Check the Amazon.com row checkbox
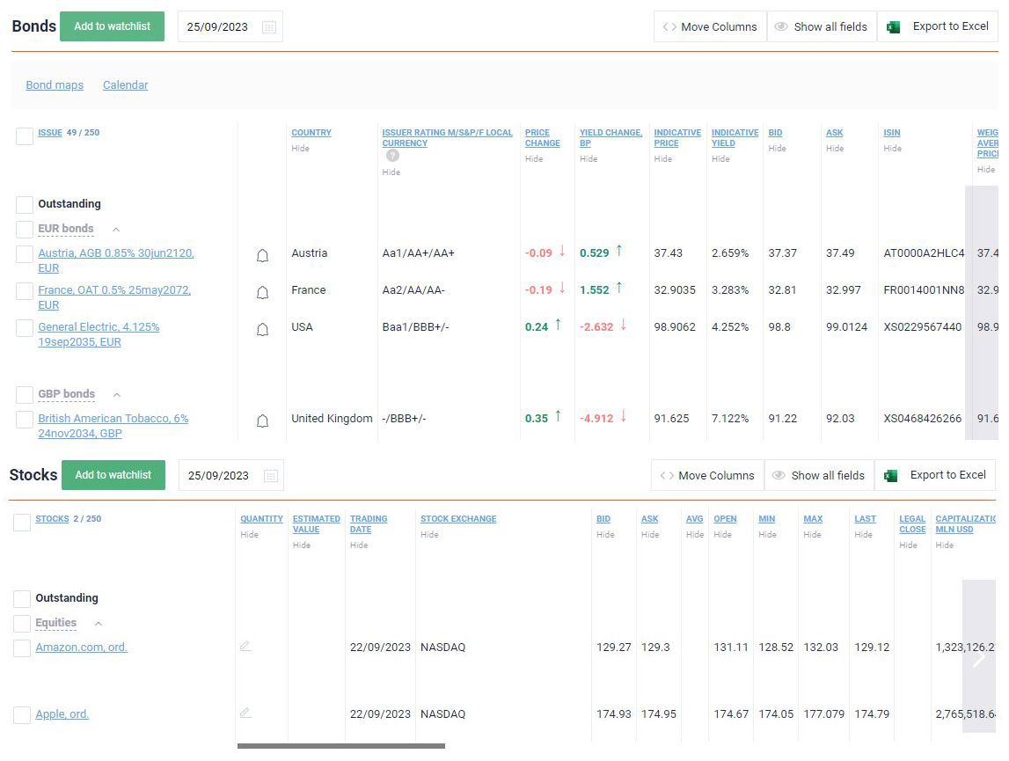1009x761 pixels. pos(24,647)
